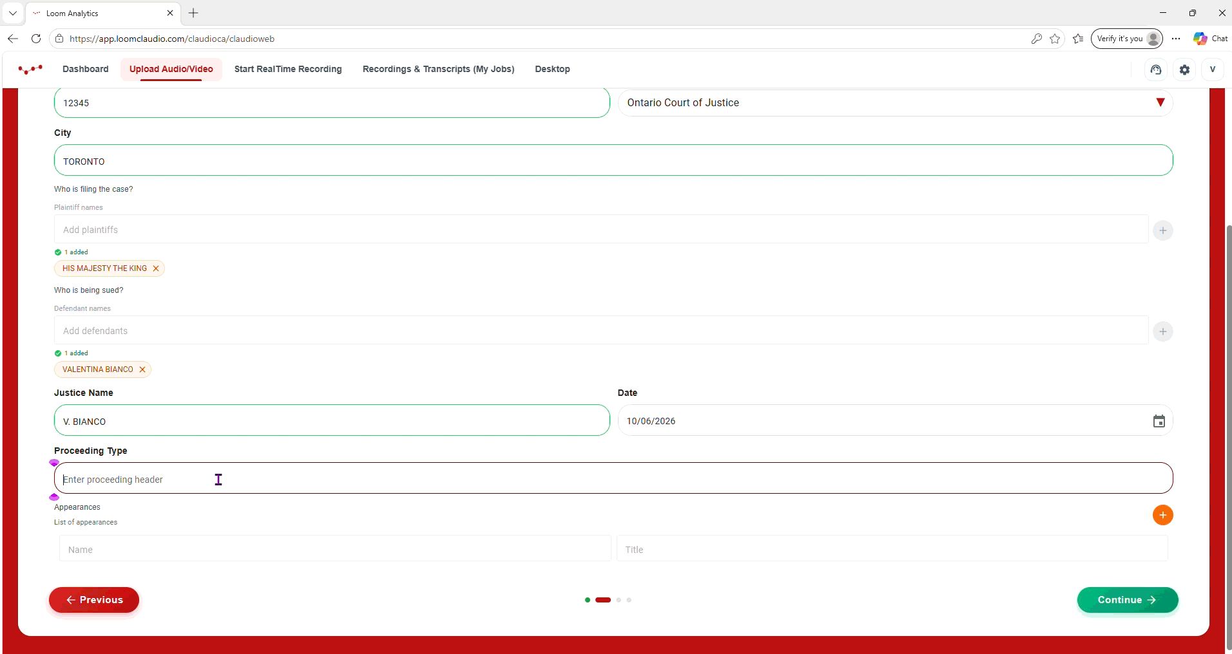Add an appearance with orange plus button

1162,515
